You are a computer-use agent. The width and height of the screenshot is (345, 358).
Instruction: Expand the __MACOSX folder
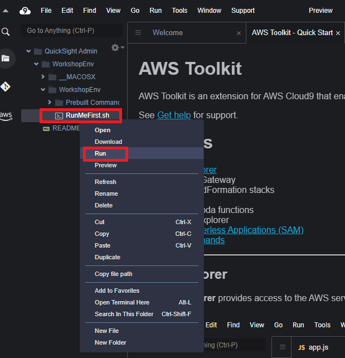[x=43, y=76]
